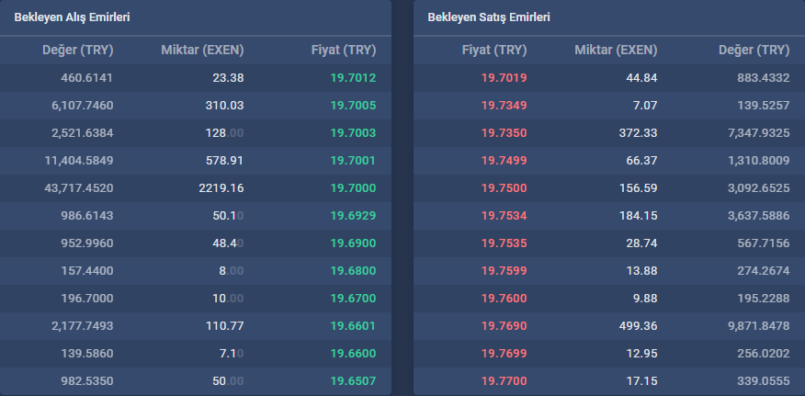Select buy value 2,177.7493
Screen dimensions: 805x396
82,326
